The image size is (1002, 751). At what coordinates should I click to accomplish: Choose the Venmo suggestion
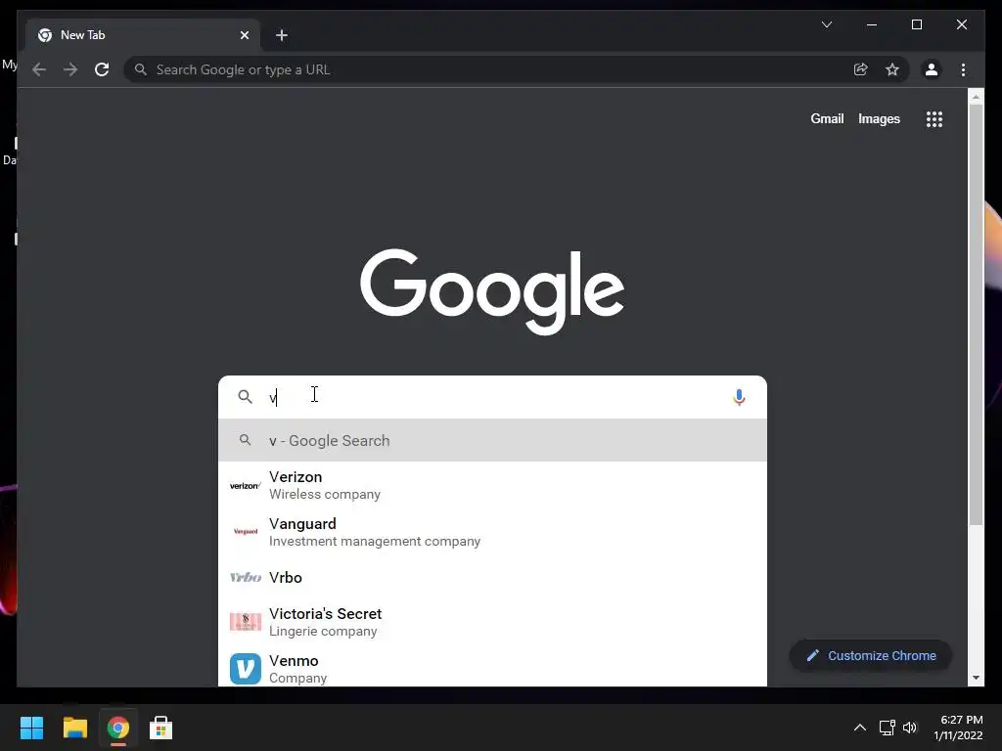pyautogui.click(x=492, y=668)
